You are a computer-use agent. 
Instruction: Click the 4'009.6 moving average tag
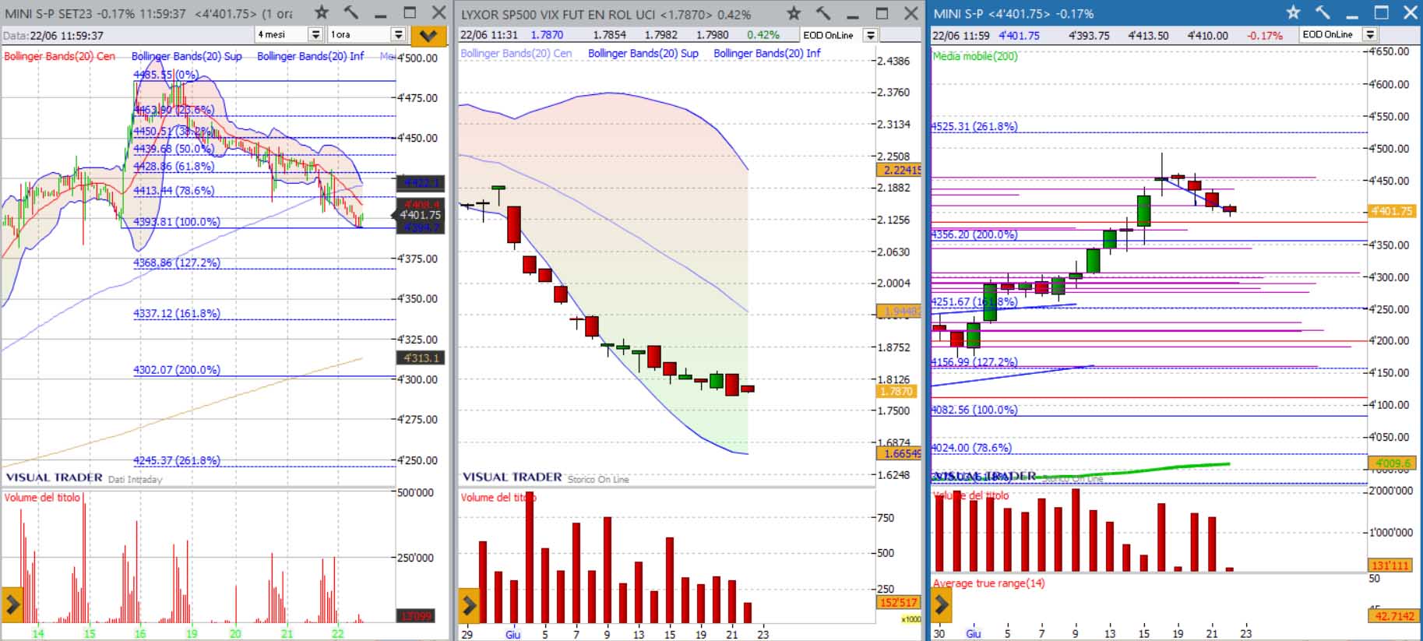[1392, 463]
